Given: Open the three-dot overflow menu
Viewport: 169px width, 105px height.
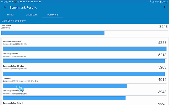Looking at the screenshot, I should [164, 7].
